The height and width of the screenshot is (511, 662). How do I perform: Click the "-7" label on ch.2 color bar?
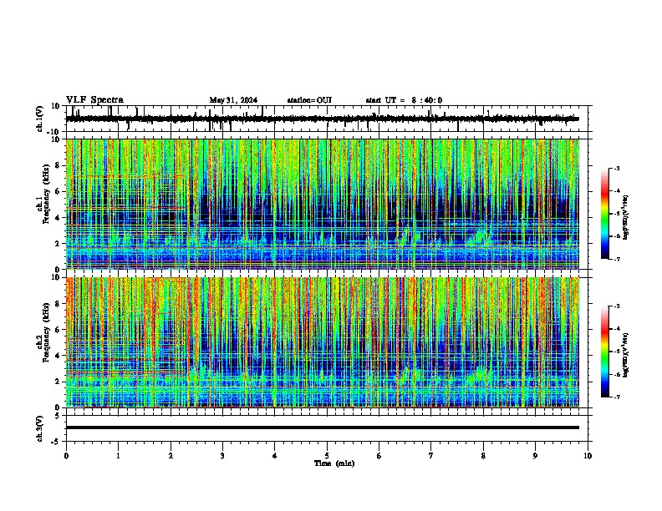tap(616, 397)
